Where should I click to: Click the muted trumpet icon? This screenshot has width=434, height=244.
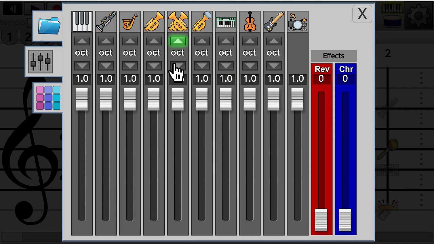202,22
